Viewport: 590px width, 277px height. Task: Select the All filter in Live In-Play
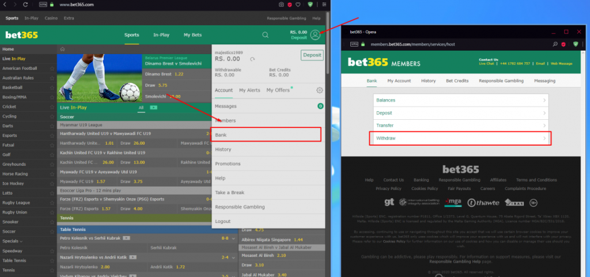[x=141, y=108]
